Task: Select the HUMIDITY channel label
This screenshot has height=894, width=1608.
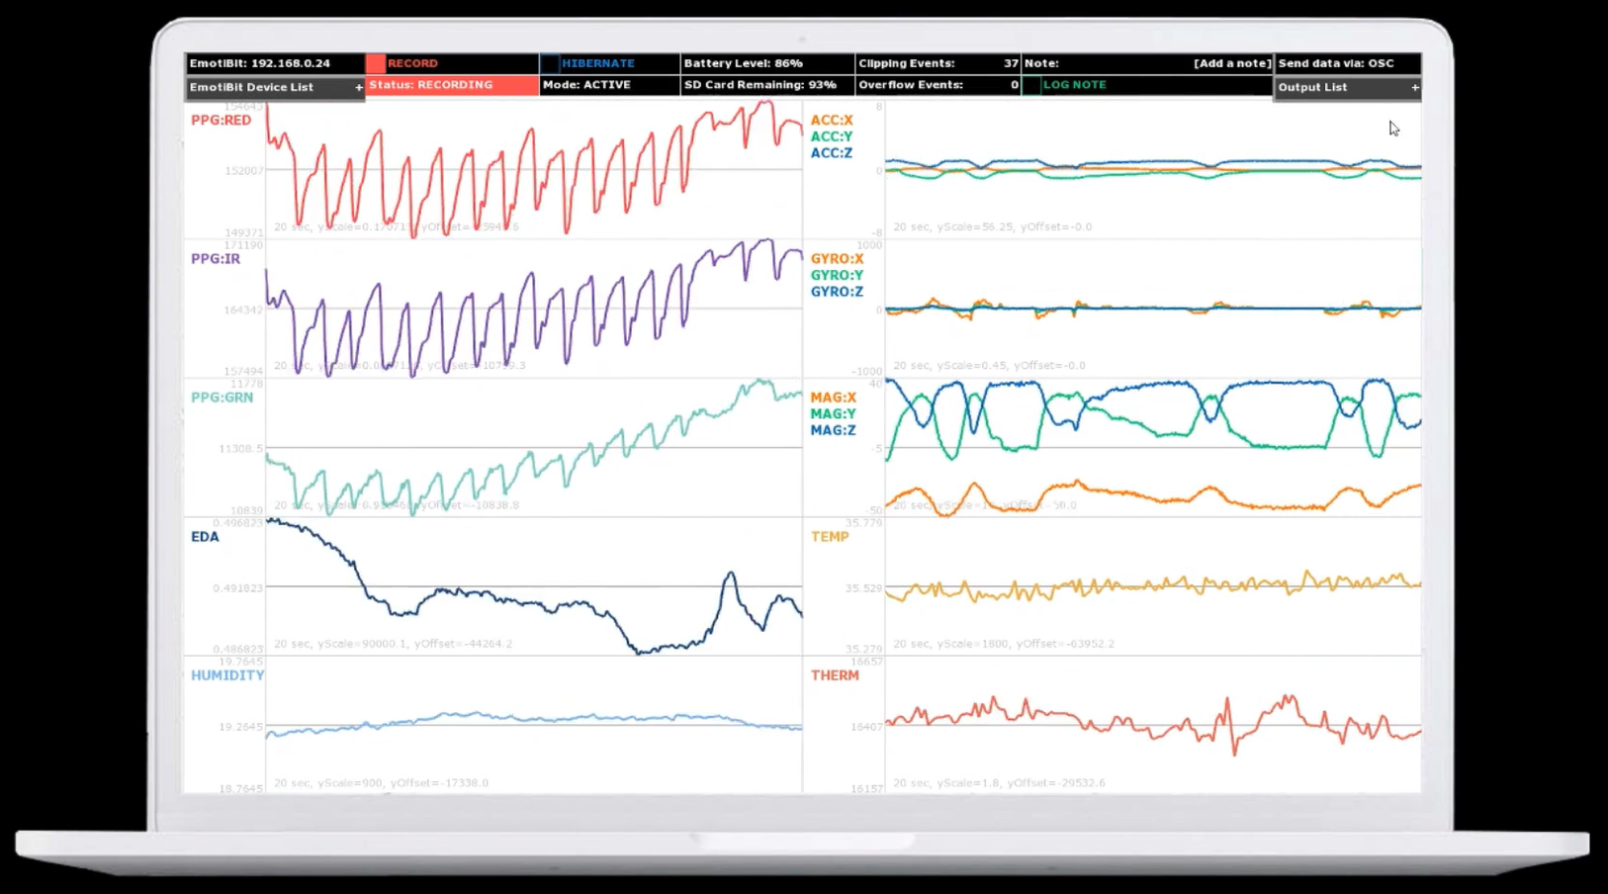Action: click(227, 675)
